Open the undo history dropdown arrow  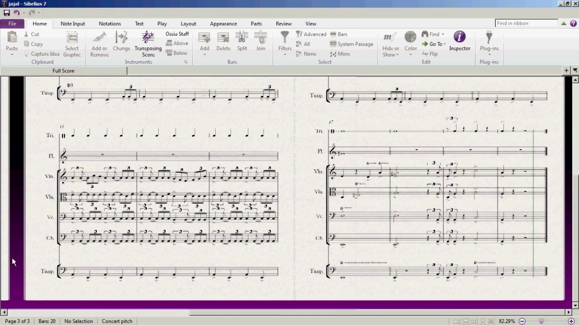pos(24,13)
